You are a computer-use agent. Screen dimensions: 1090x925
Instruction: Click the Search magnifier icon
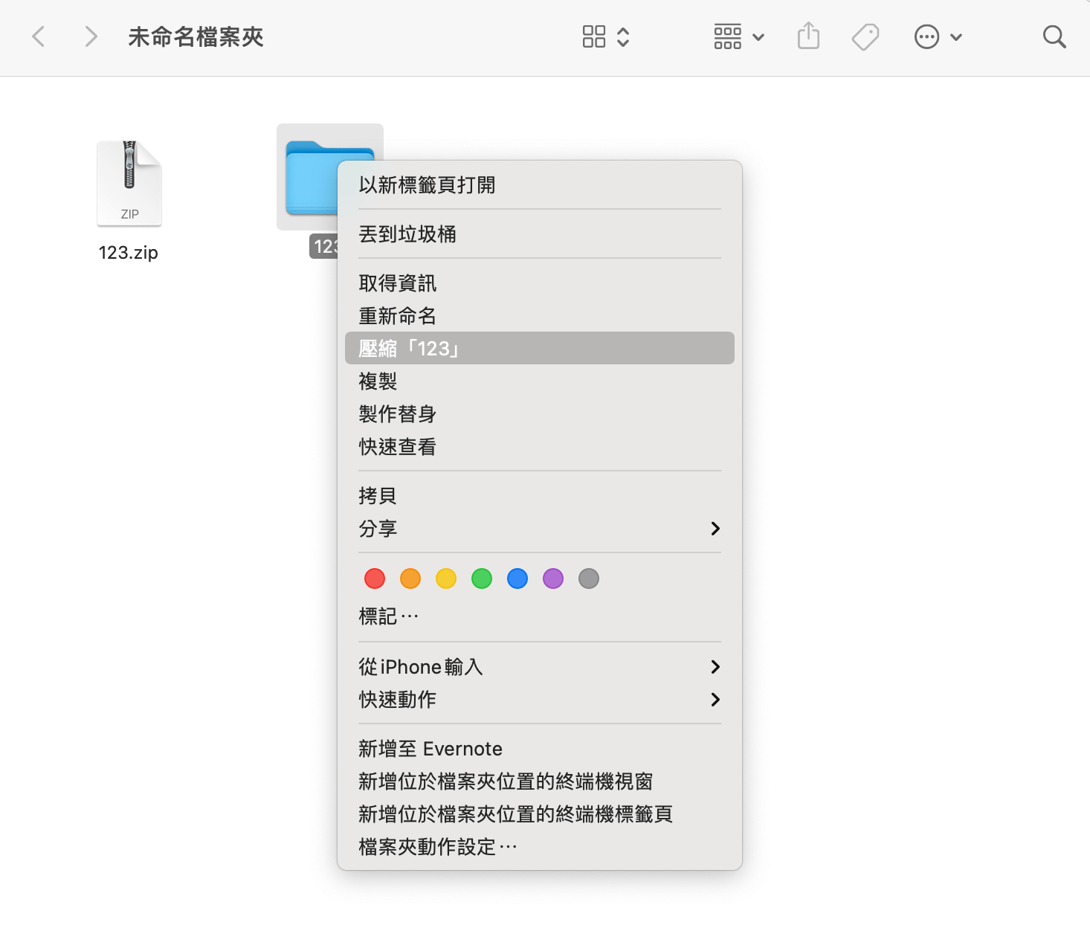click(1054, 36)
